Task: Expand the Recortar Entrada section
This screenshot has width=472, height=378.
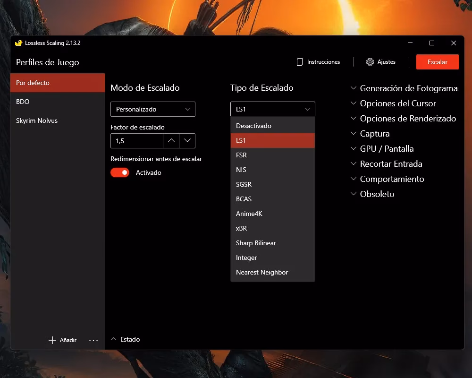Action: tap(386, 163)
